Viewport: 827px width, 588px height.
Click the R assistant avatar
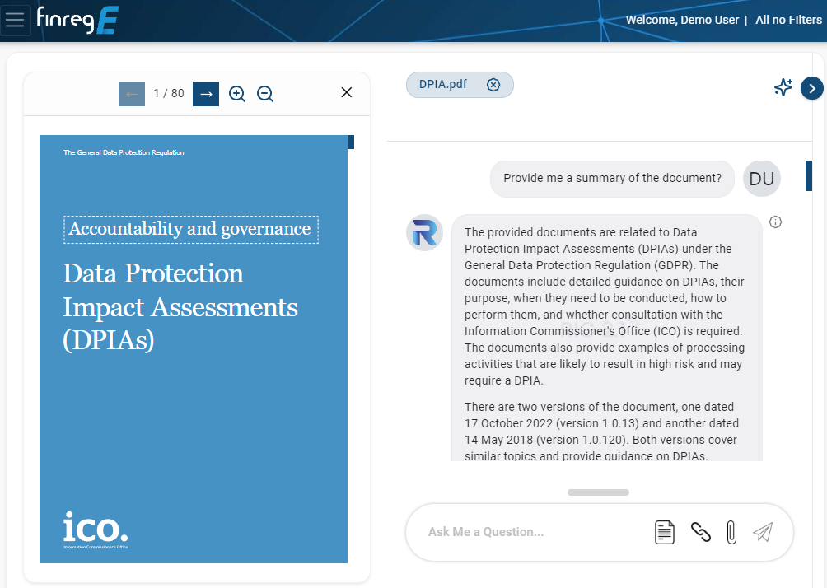click(424, 232)
